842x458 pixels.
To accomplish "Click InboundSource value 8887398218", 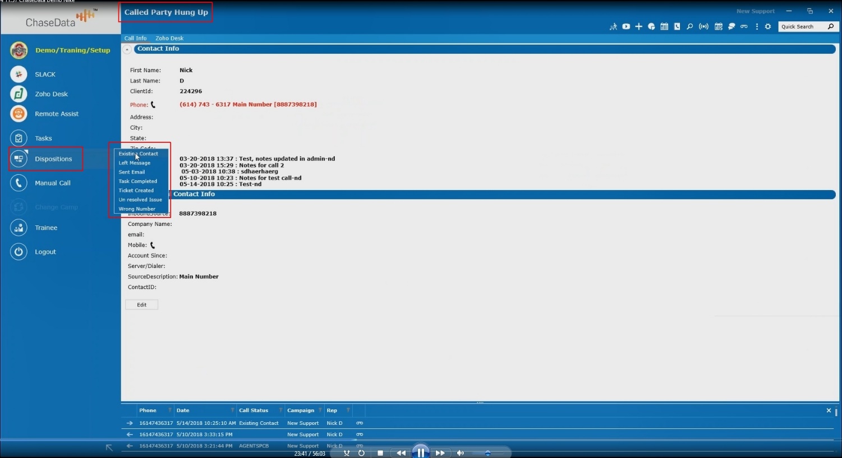I will tap(197, 214).
